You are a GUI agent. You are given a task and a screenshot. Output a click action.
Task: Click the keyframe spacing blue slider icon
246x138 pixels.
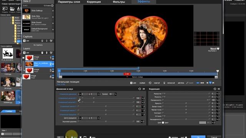(x=198, y=83)
